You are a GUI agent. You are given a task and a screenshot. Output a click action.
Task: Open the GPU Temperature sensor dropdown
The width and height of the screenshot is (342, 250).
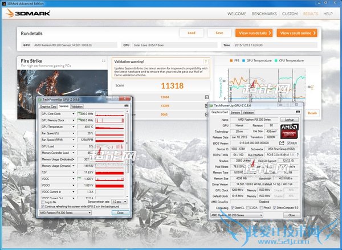74,127
